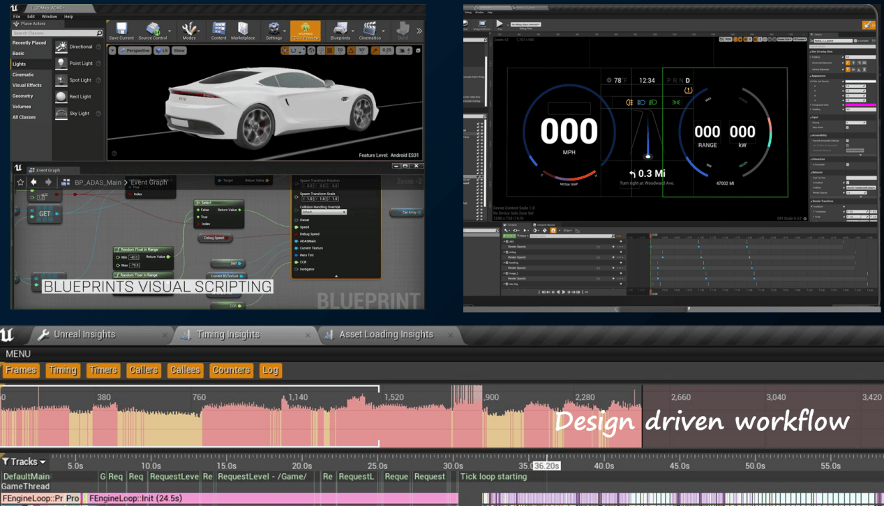Viewport: 884px width, 506px height.
Task: Open the Window menu
Action: click(50, 16)
